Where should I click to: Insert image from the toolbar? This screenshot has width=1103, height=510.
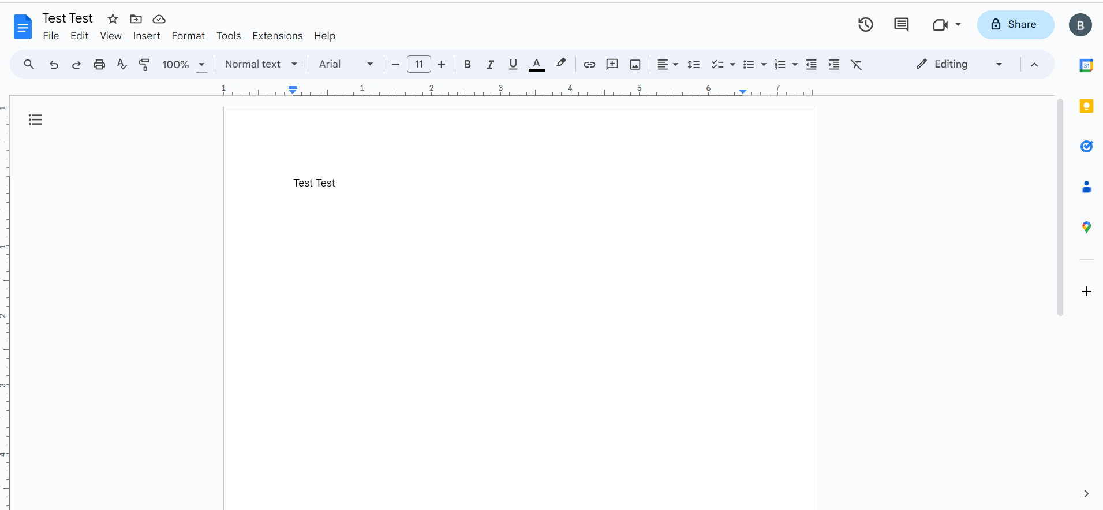[x=635, y=64]
